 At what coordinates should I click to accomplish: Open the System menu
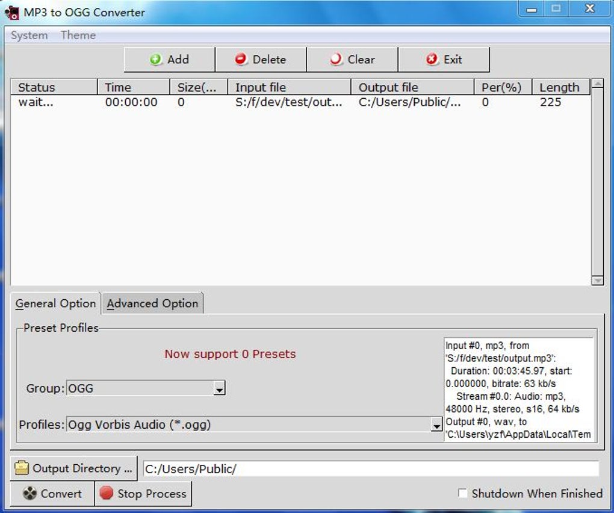click(x=29, y=36)
